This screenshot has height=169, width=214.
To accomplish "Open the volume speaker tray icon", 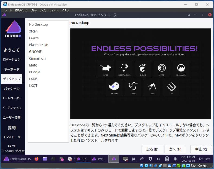I will pyautogui.click(x=158, y=159).
